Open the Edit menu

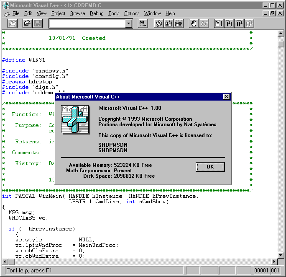[x=28, y=13]
